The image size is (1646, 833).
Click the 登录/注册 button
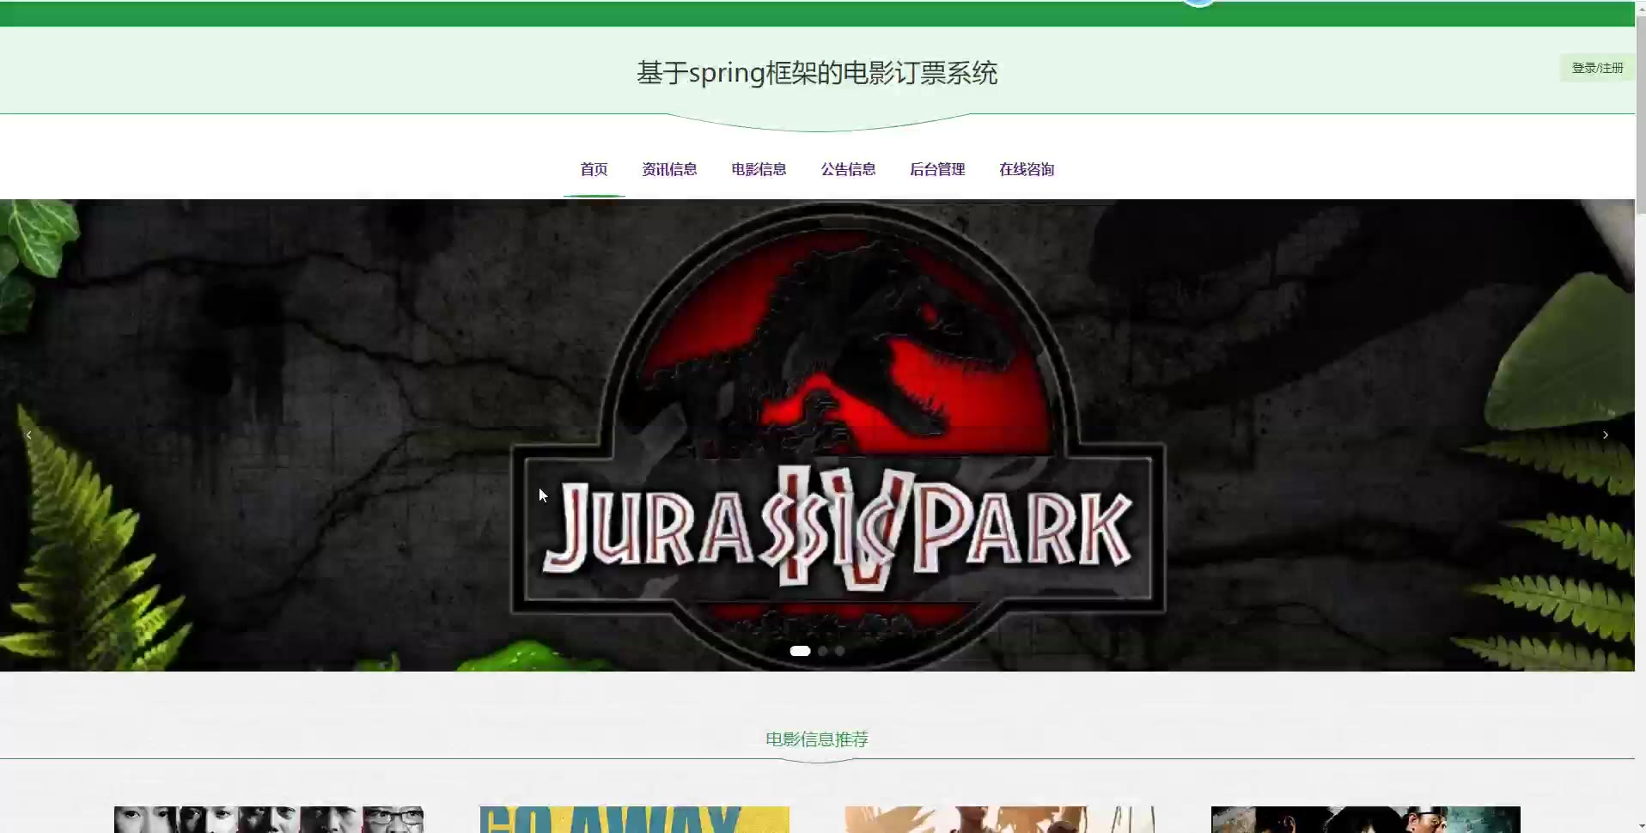(1597, 68)
